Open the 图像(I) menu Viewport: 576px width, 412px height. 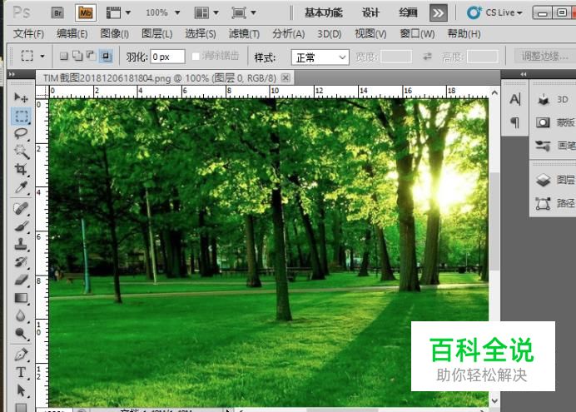point(115,34)
